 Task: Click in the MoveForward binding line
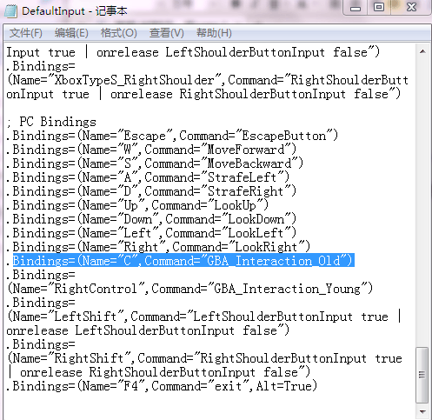pos(151,150)
